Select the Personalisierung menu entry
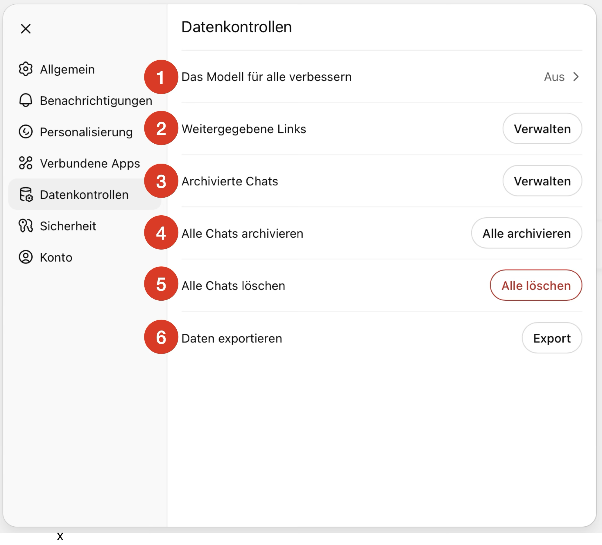This screenshot has width=602, height=545. point(86,132)
